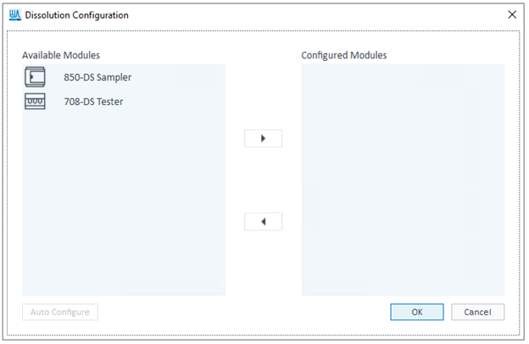The image size is (529, 344).
Task: Click the Dissolution Configuration title bar icon
Action: [14, 14]
